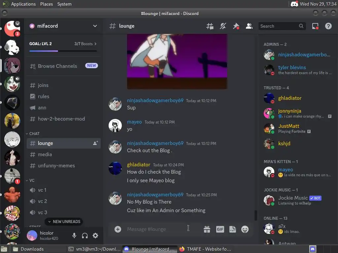Switch to vm3 terminal taskbar window
The image size is (338, 253).
(94, 249)
